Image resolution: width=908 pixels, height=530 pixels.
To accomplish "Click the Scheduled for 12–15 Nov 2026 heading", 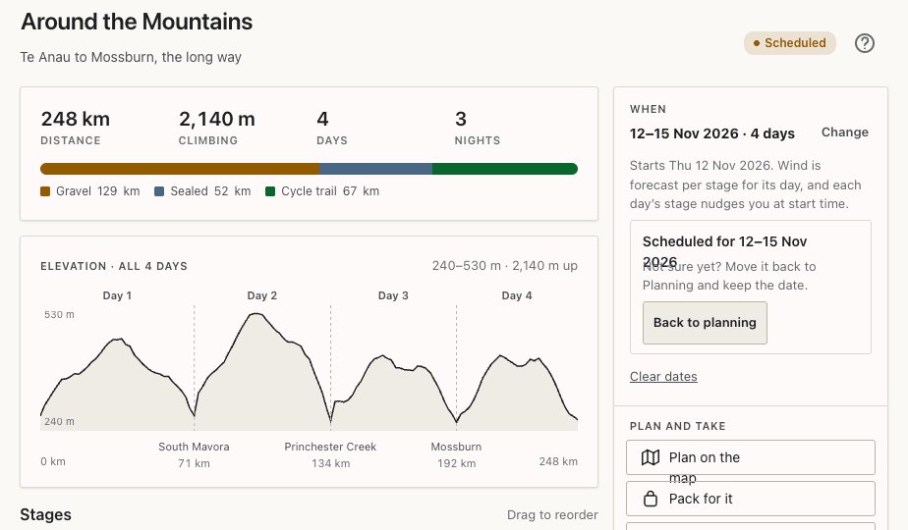I will tap(724, 251).
